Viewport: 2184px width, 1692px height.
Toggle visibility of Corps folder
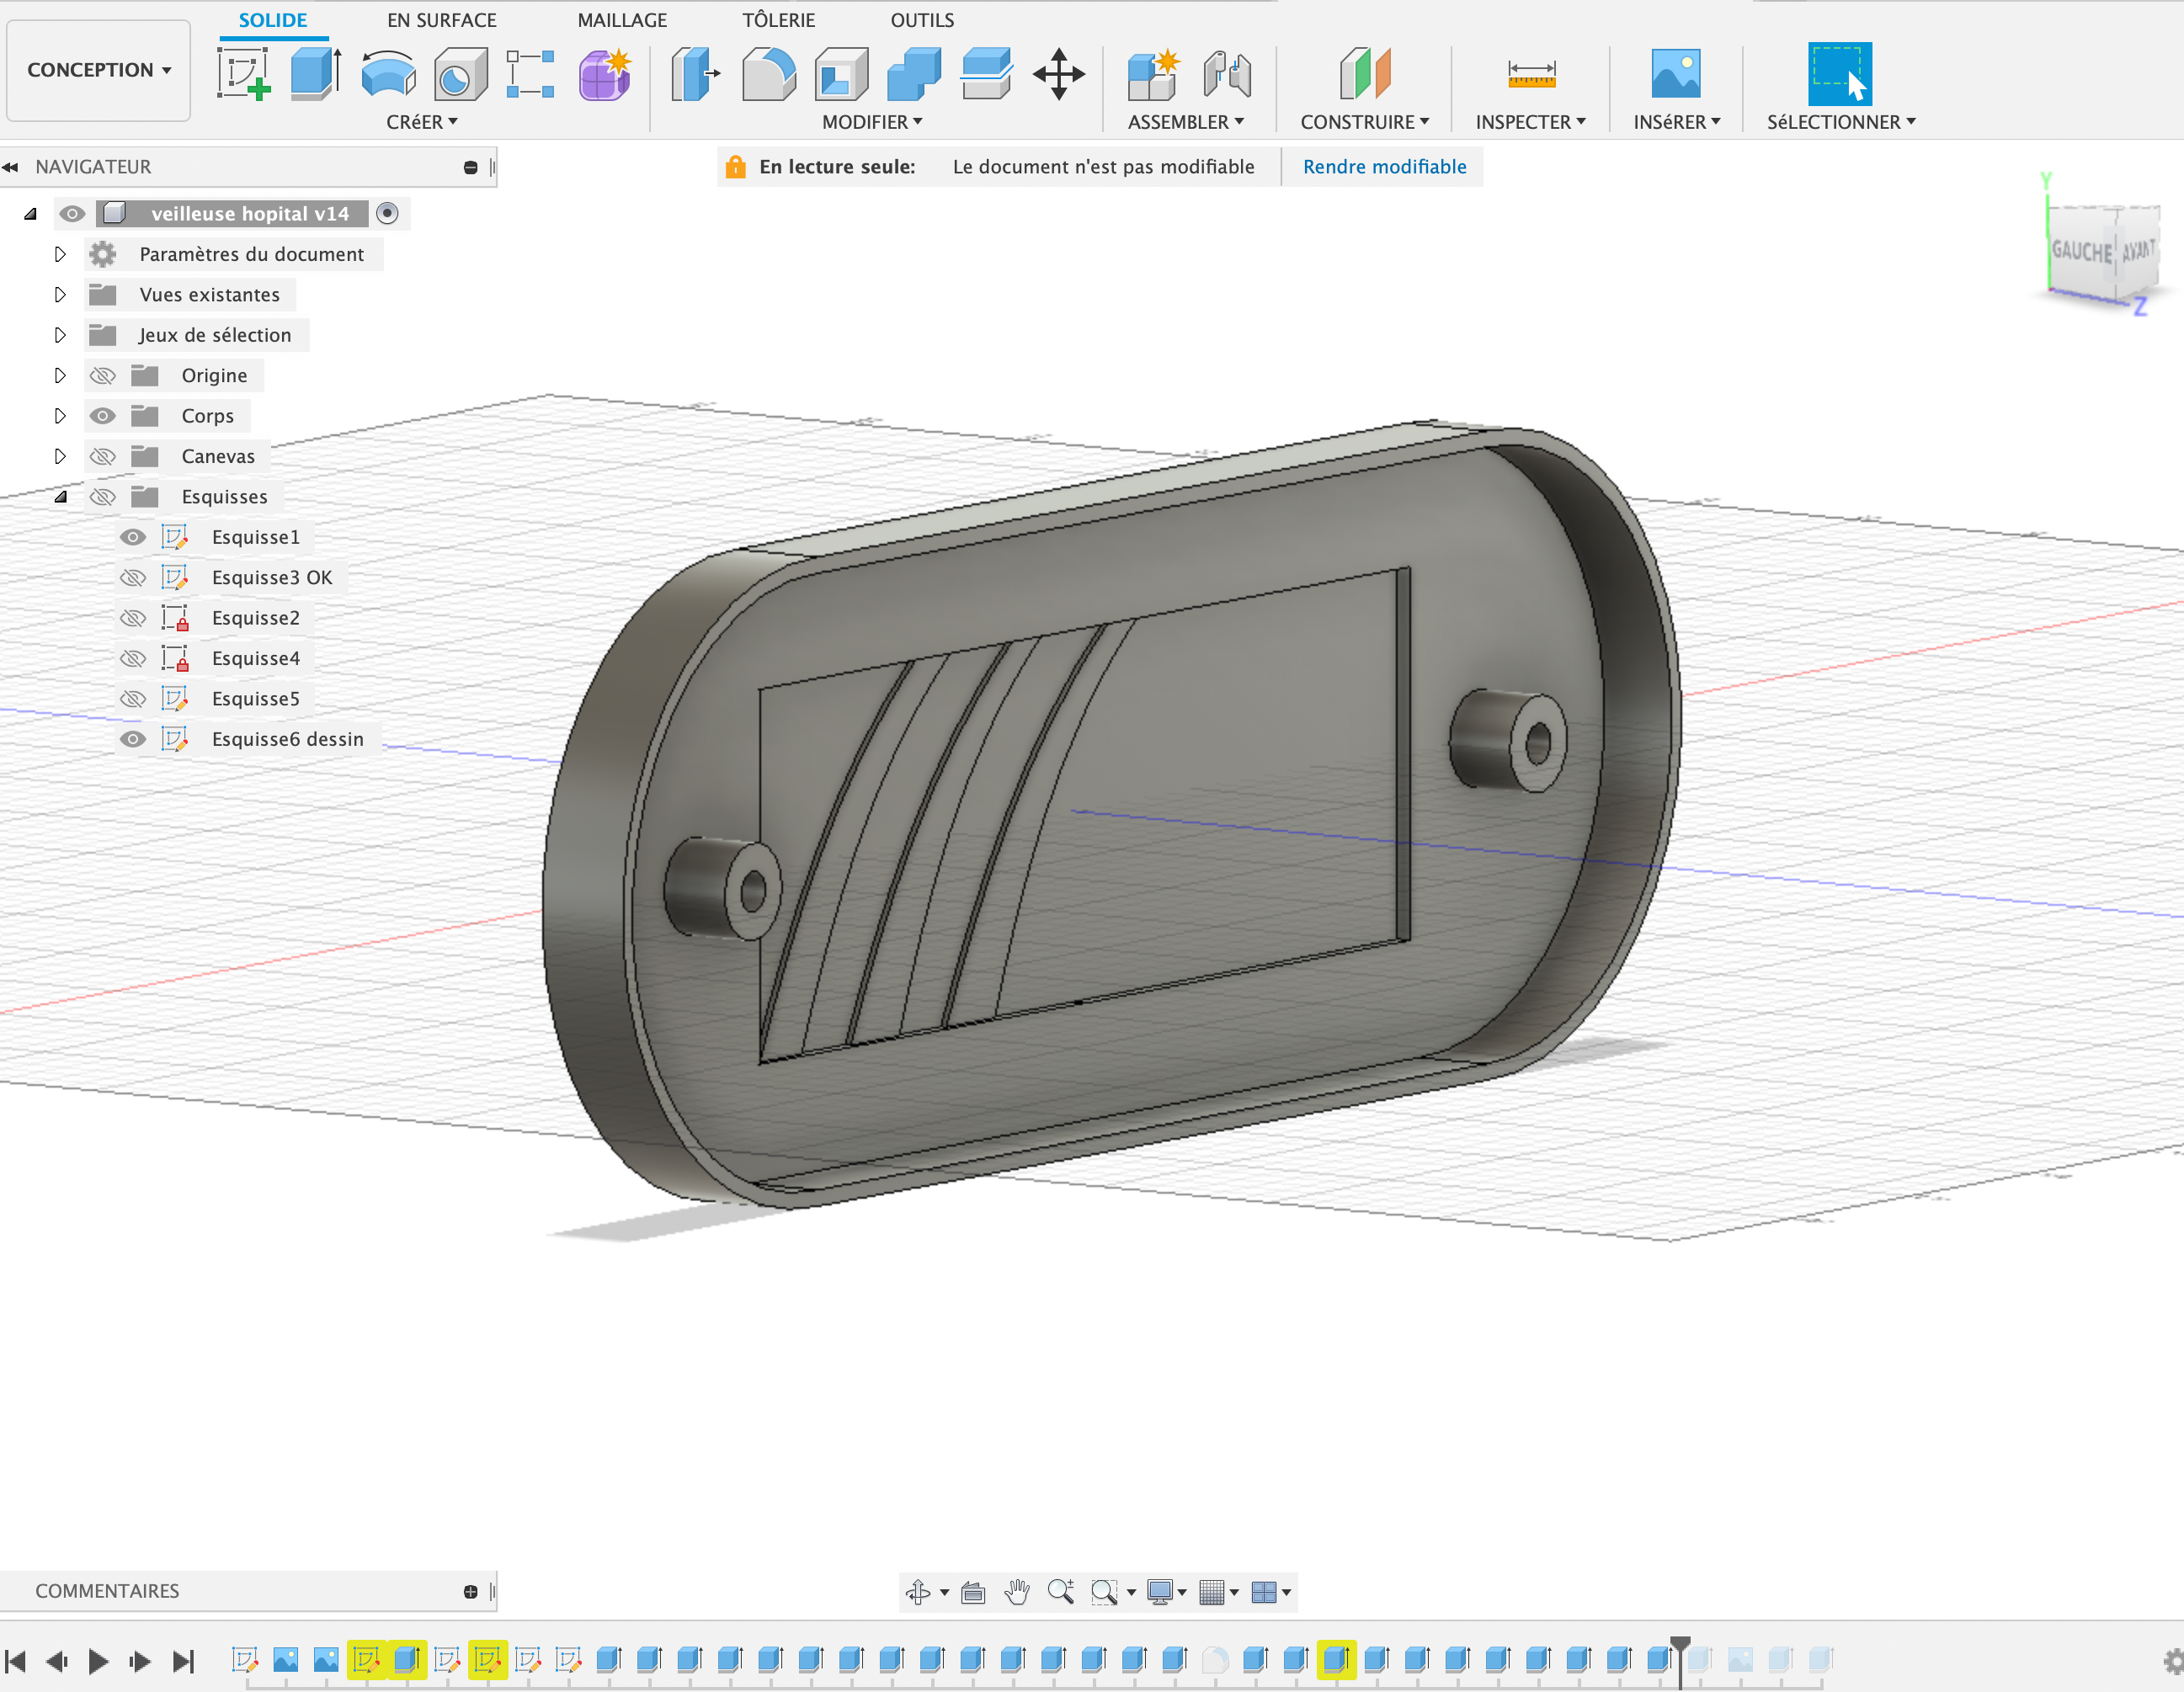click(102, 416)
